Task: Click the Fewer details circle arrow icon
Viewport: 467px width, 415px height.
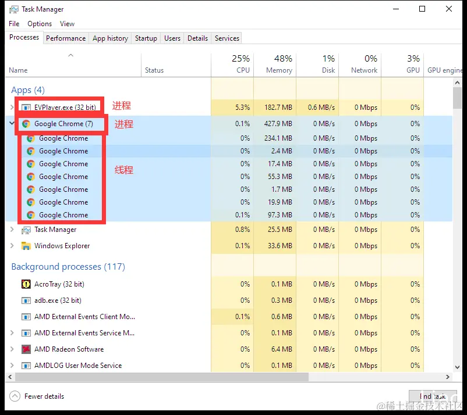Action: pyautogui.click(x=15, y=396)
